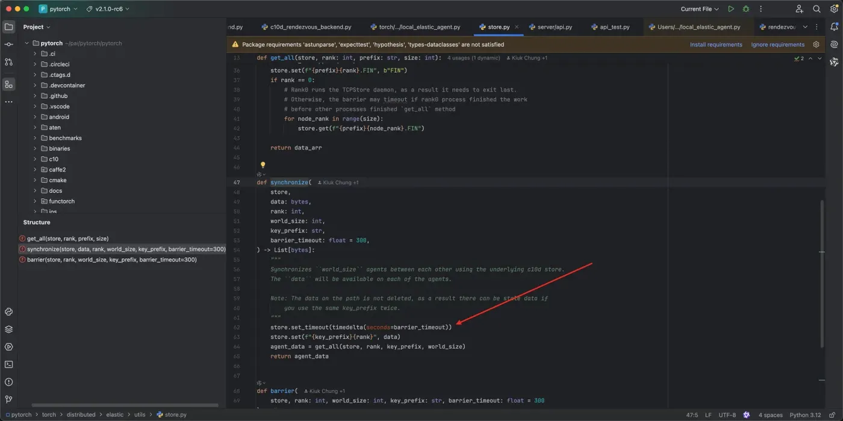Click the editor vertical scrollbar

[x=822, y=274]
